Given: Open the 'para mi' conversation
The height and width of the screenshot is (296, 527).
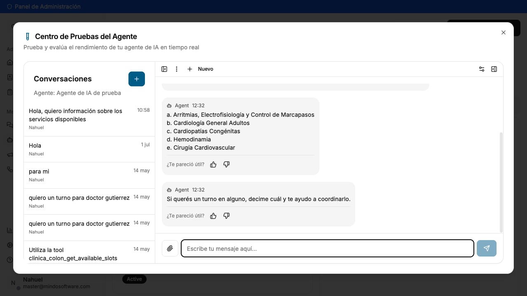Looking at the screenshot, I should coord(89,175).
